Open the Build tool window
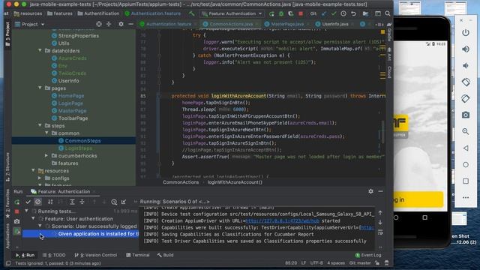 click(165, 255)
